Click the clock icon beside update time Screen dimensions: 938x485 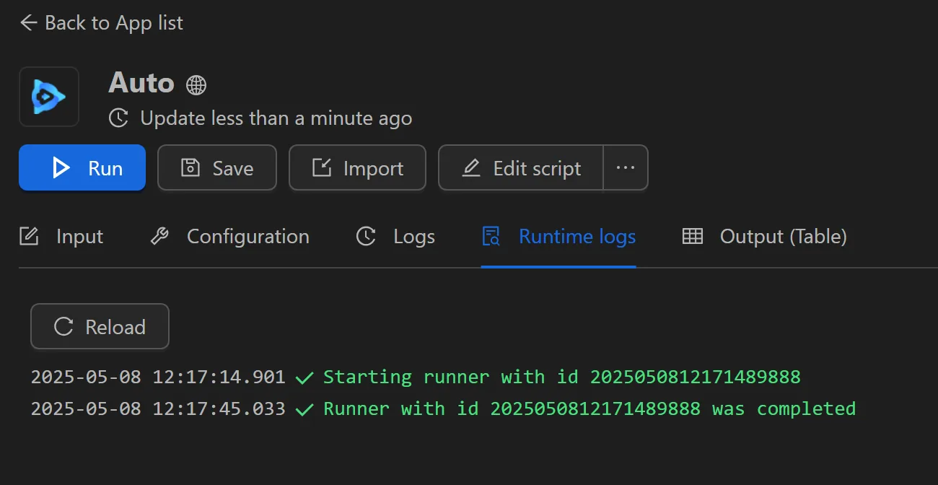pyautogui.click(x=118, y=118)
